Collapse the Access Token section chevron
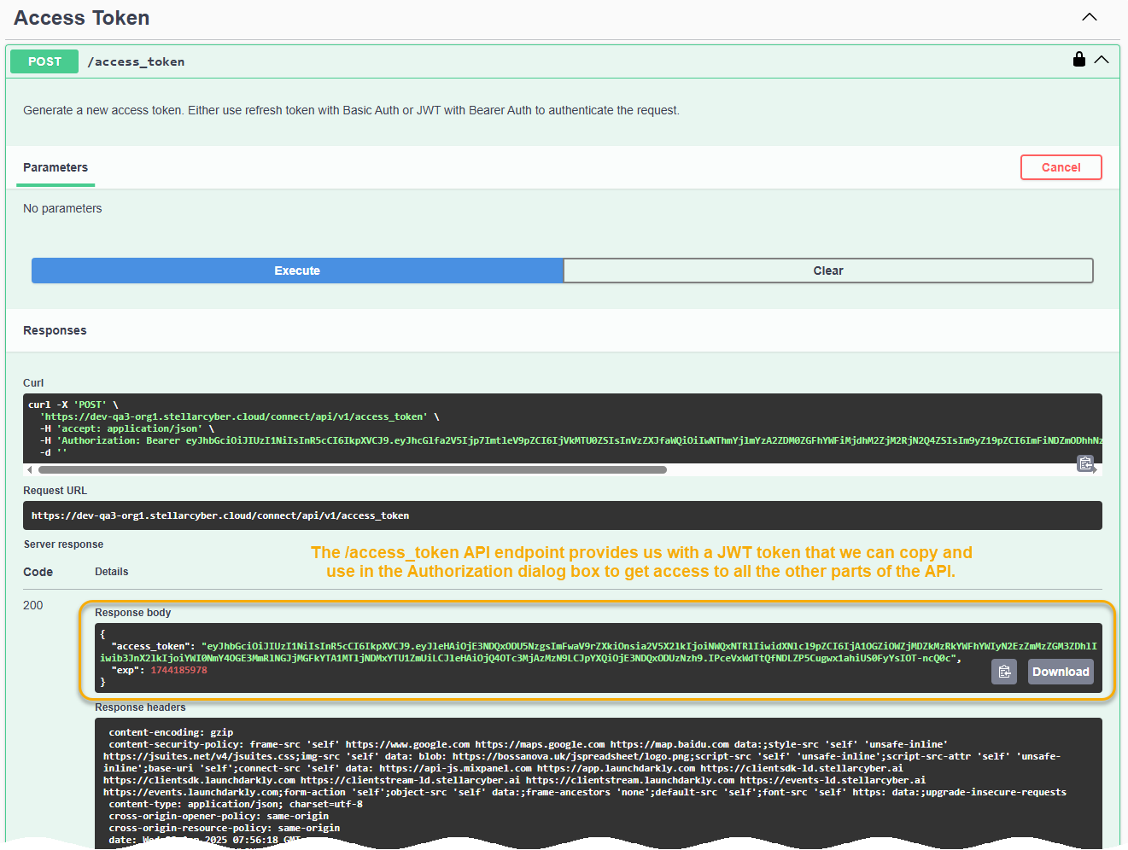The height and width of the screenshot is (850, 1128). tap(1089, 17)
